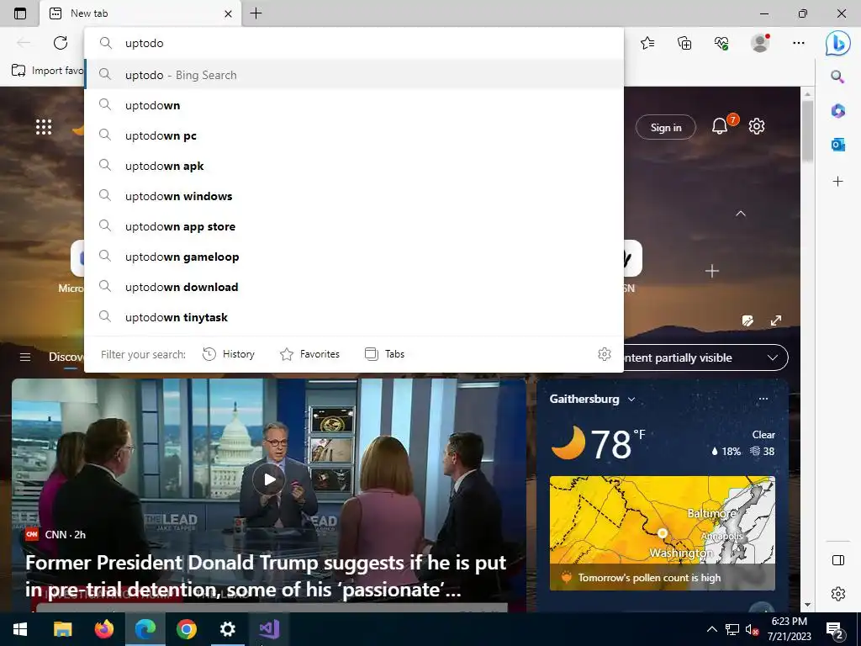Launch Bing Chat sidebar button
Screen dimensions: 861x646
[838, 43]
